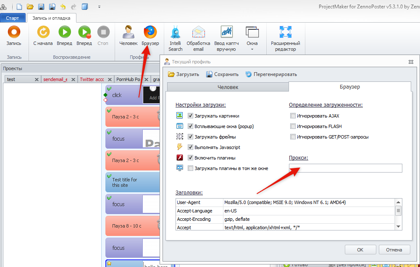Run the Вперед play button with red dot
This screenshot has width=420, height=267.
tap(84, 36)
